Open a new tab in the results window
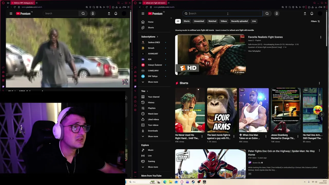329x185 pixels. pyautogui.click(x=169, y=3)
